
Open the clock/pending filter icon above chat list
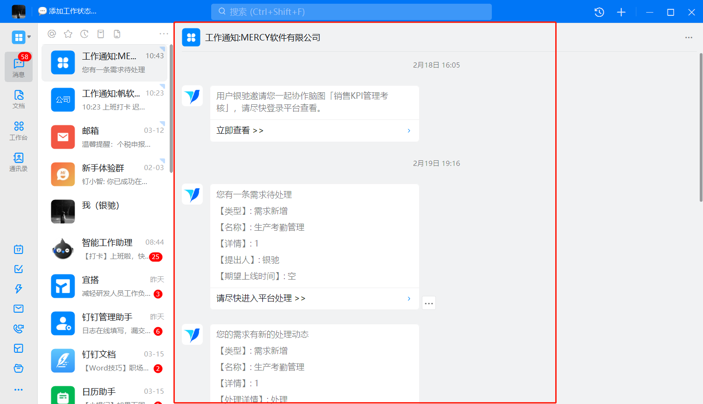(84, 34)
